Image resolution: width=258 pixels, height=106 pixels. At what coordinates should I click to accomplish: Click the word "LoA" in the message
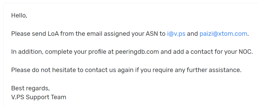(x=54, y=34)
